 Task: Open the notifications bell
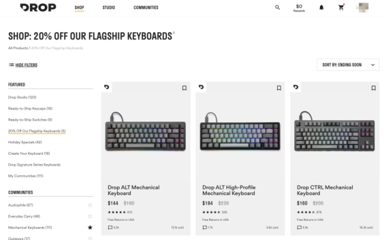(x=321, y=8)
